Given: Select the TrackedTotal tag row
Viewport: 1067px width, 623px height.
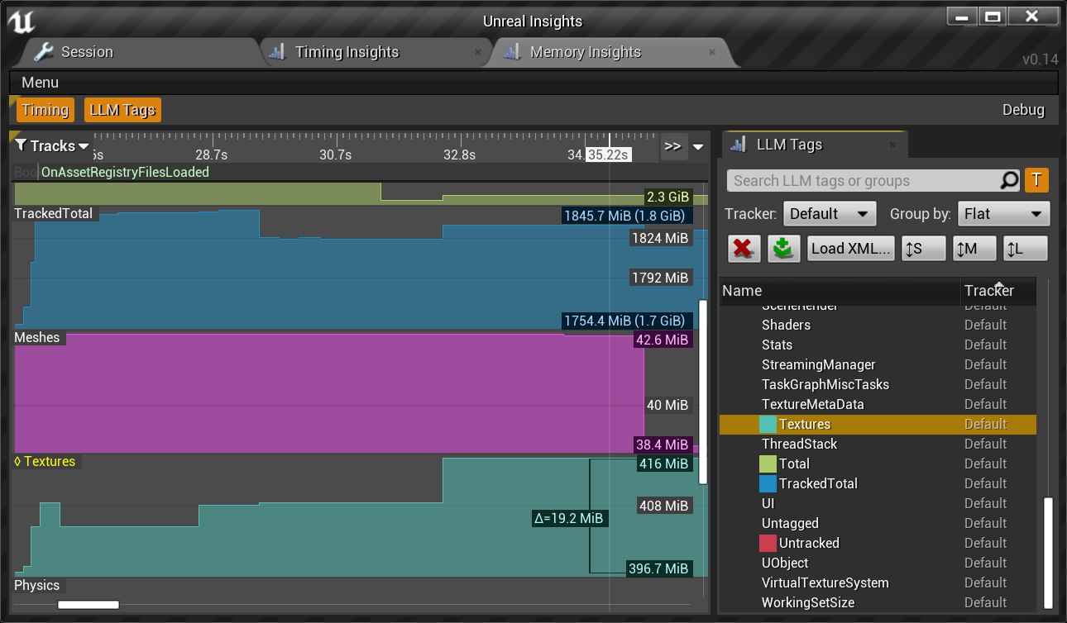Looking at the screenshot, I should click(x=878, y=484).
